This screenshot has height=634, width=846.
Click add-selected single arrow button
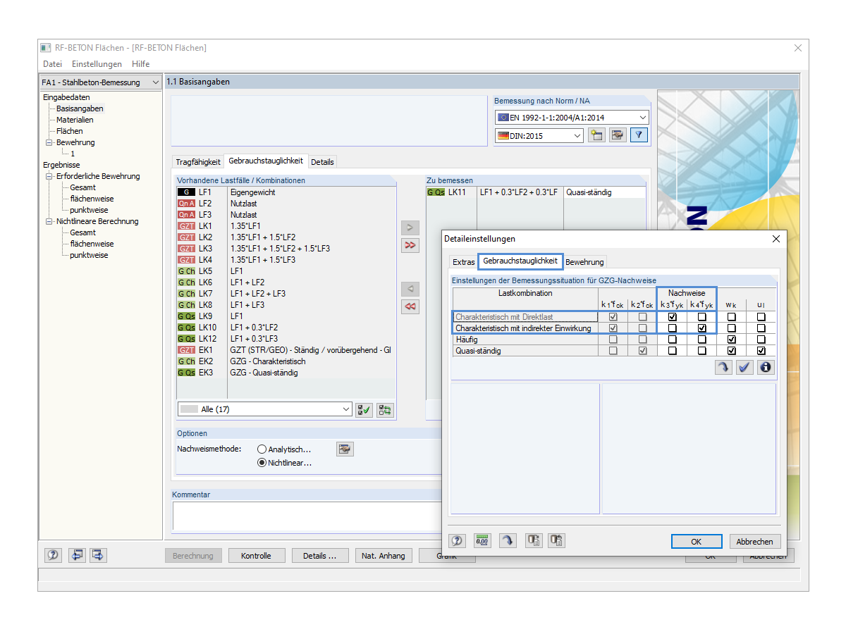410,228
